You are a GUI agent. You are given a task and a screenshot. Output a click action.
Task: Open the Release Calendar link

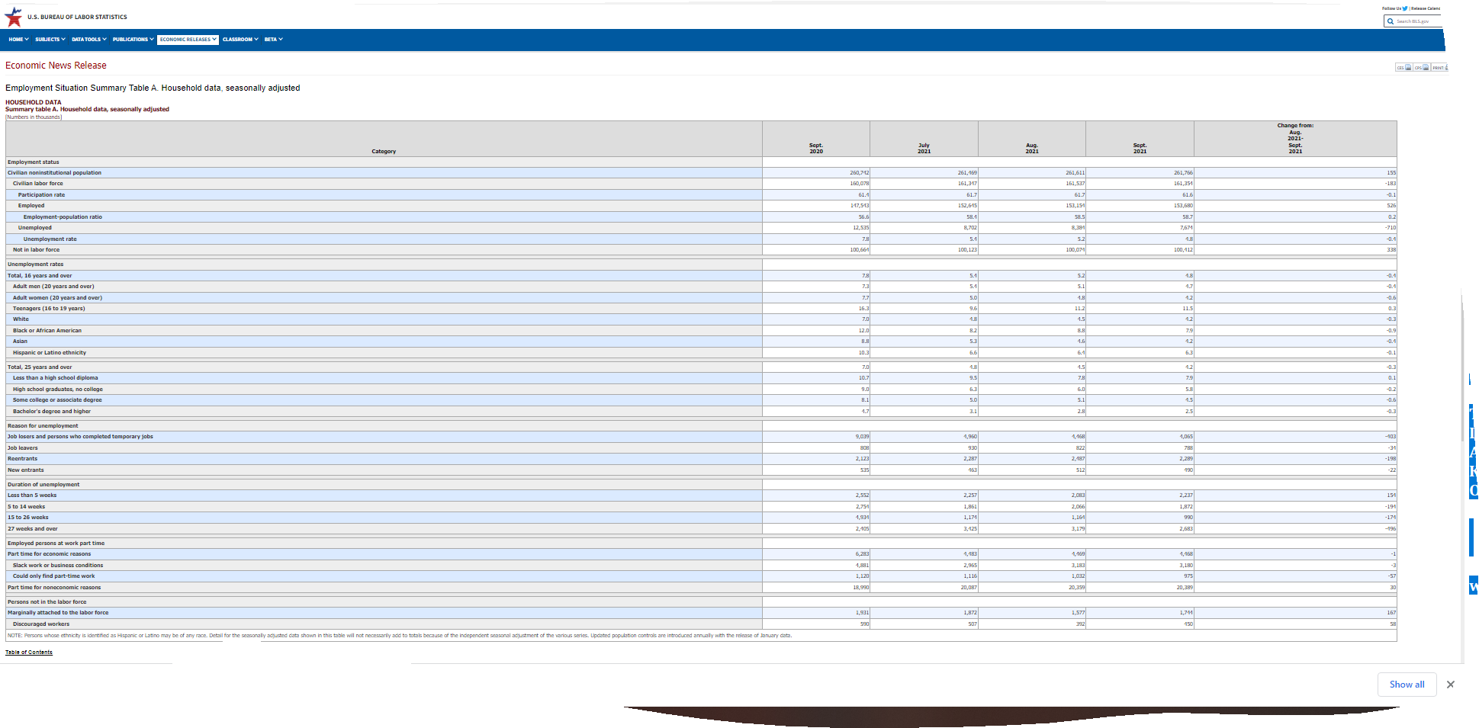(1426, 8)
